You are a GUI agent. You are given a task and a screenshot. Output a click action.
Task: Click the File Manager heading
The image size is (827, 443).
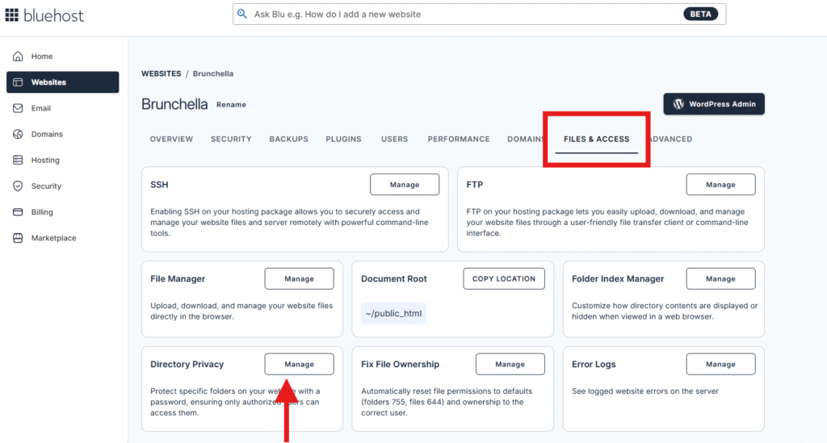(x=178, y=278)
